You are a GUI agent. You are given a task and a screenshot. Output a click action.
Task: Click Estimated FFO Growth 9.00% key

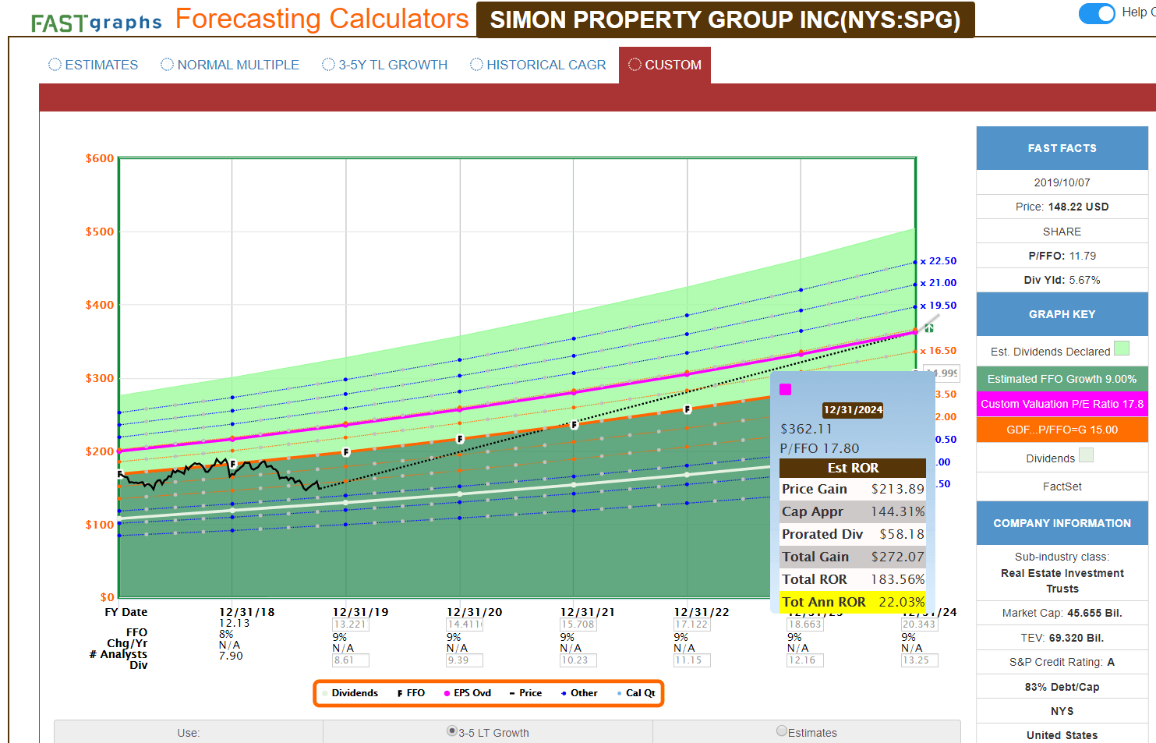[x=1062, y=379]
